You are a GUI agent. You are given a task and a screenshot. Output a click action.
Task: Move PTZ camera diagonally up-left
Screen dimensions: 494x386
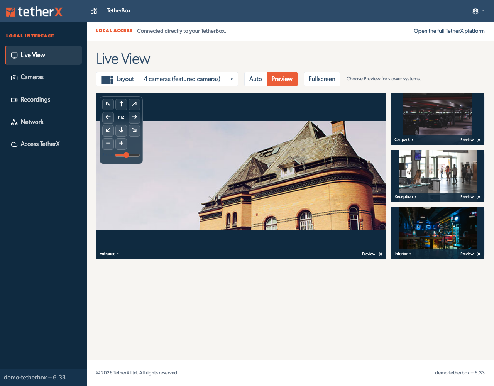108,104
